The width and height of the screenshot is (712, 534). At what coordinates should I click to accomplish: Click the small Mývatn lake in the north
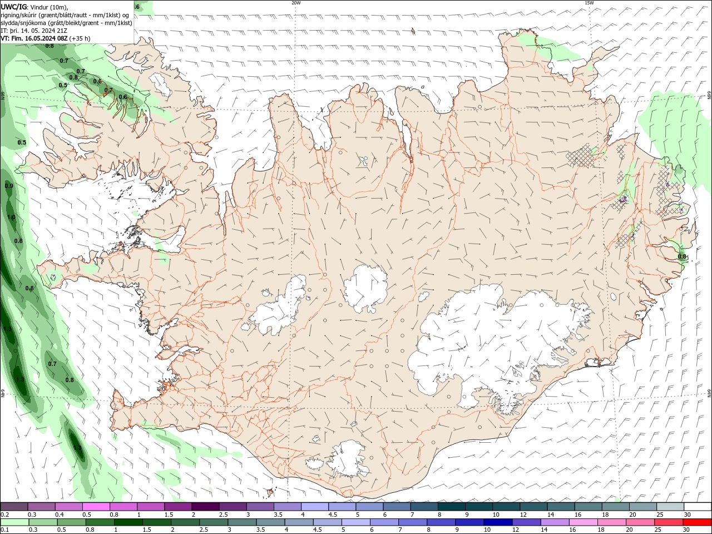pyautogui.click(x=363, y=162)
